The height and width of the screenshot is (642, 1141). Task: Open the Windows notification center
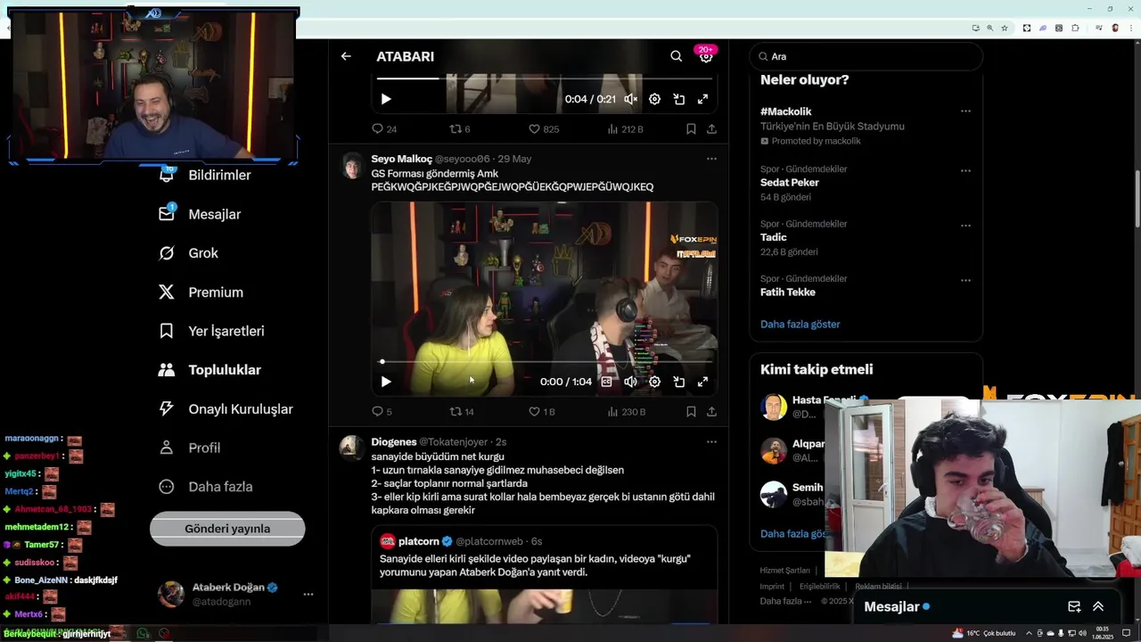click(1127, 633)
